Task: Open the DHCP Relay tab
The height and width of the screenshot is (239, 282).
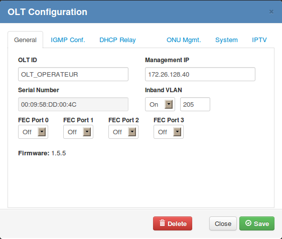Action: click(117, 40)
